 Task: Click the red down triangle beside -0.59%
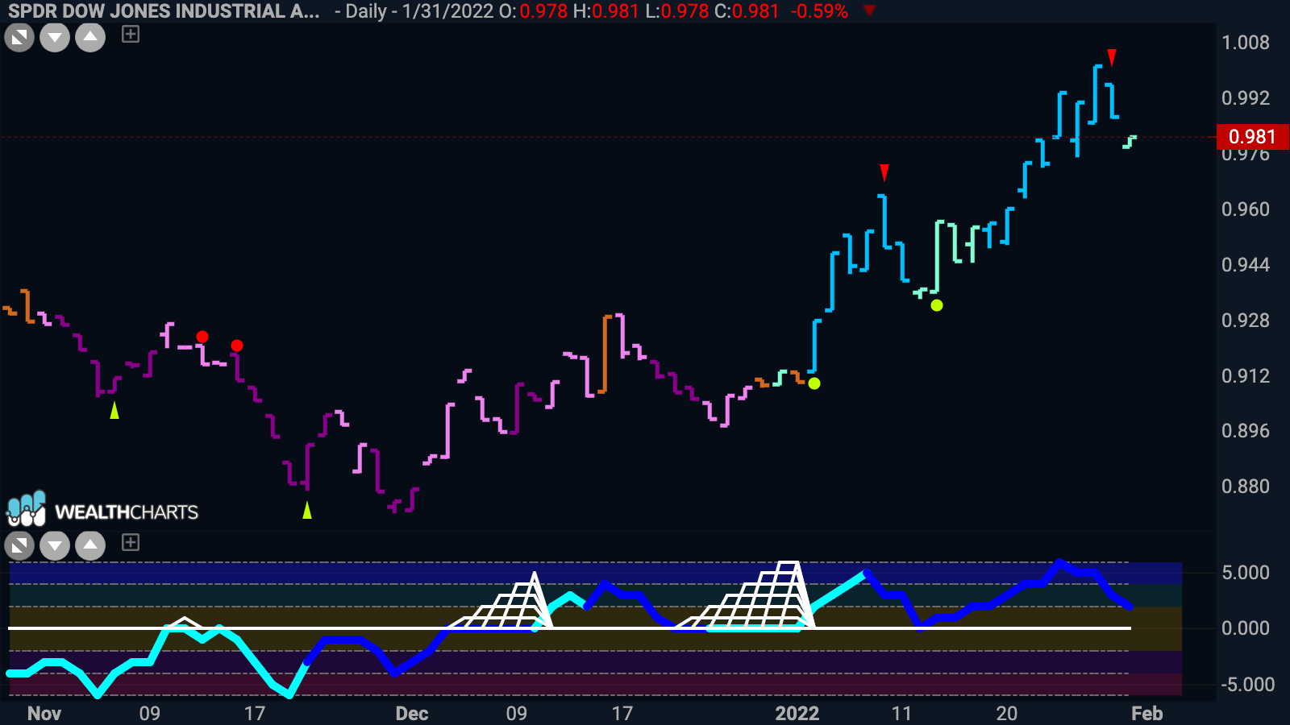point(869,11)
